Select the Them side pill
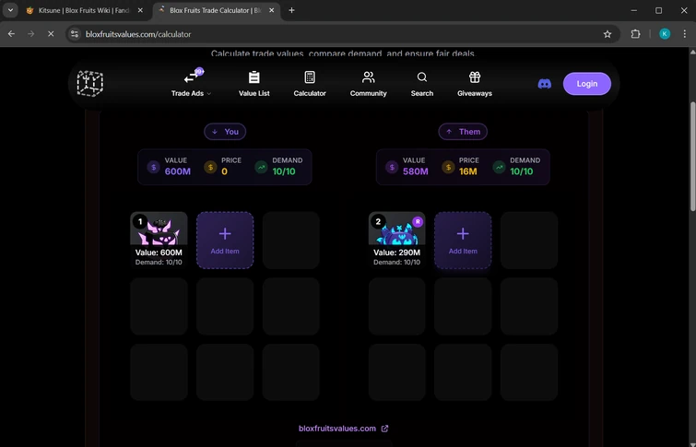The image size is (696, 447). point(463,132)
